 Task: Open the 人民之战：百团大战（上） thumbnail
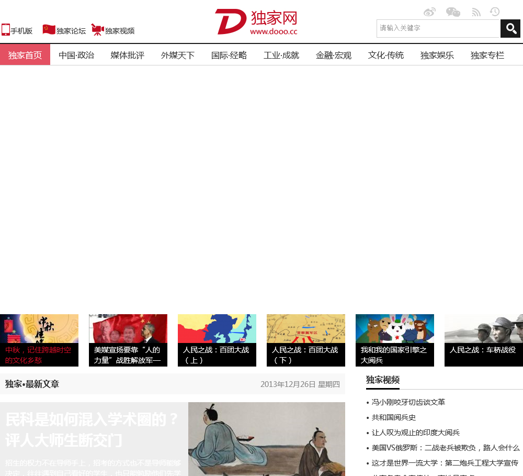[x=217, y=340]
